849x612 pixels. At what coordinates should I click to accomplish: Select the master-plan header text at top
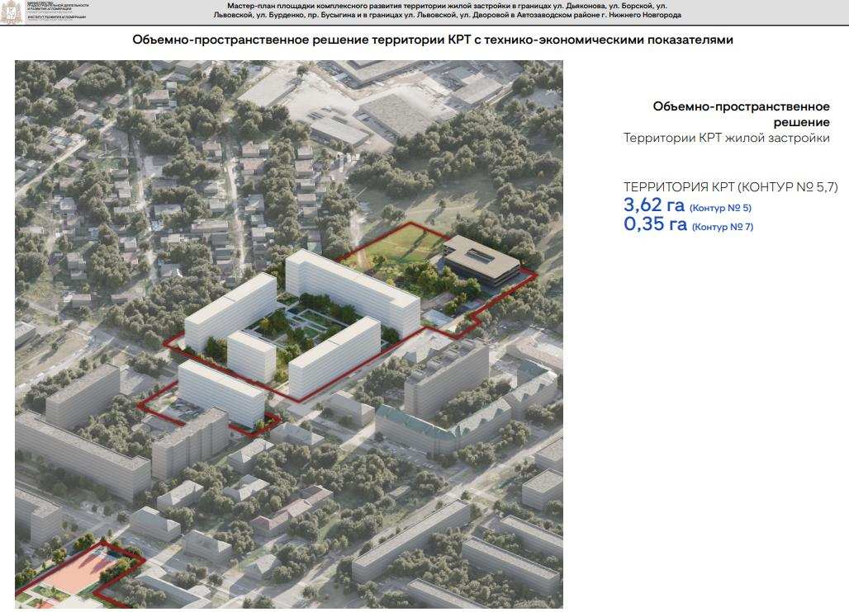point(446,11)
